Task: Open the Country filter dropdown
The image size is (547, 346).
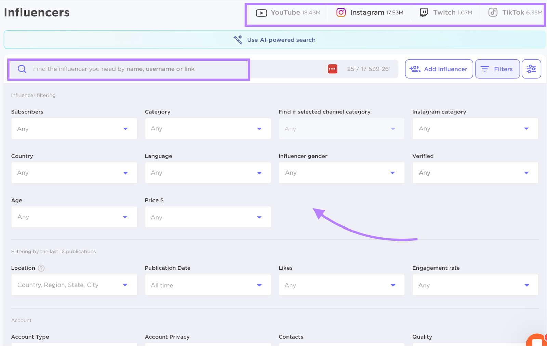Action: tap(74, 173)
